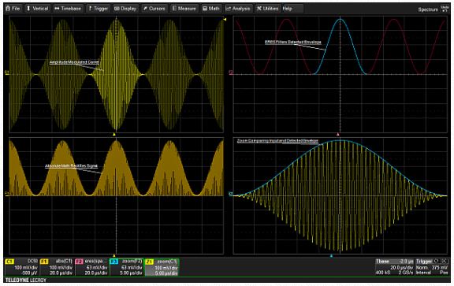Click the Spectrum button at top right
The width and height of the screenshot is (454, 286).
[x=428, y=9]
